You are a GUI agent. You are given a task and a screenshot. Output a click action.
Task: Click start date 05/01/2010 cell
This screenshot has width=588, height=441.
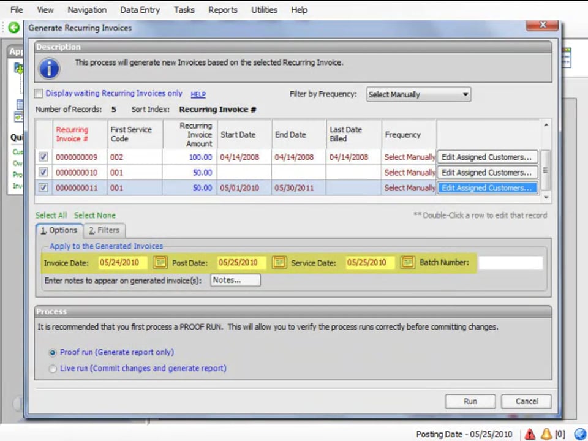(244, 187)
